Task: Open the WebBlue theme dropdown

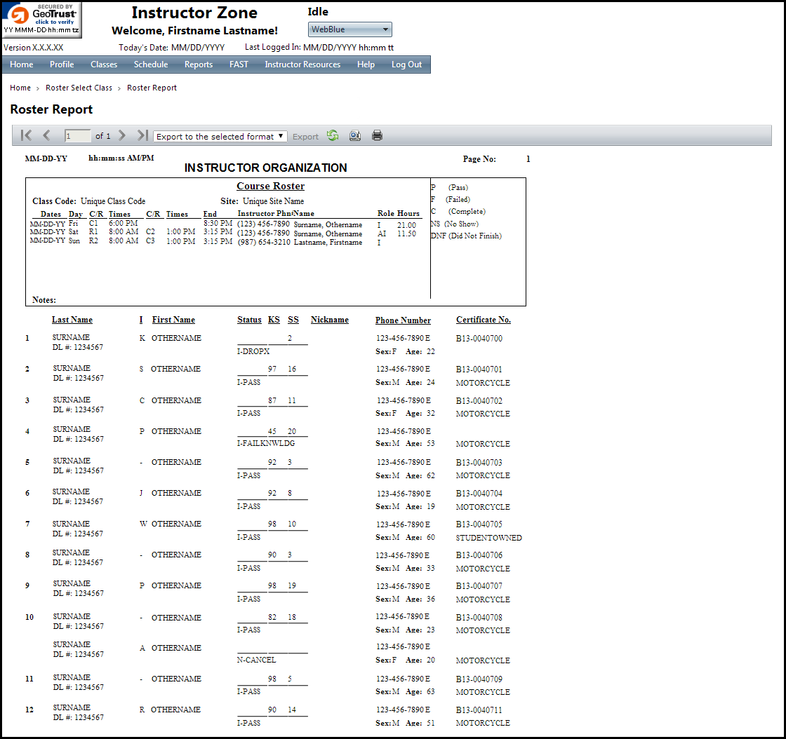Action: click(349, 29)
